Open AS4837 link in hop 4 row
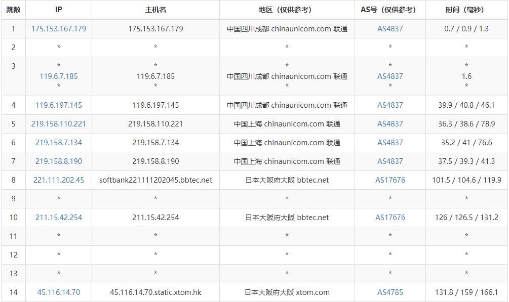The image size is (509, 302). pos(390,105)
